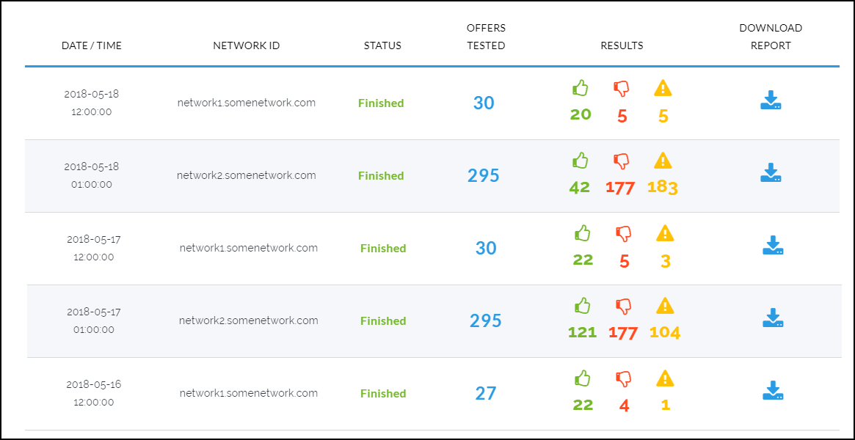Download report for 2018-05-17 12:00:00 test
Image resolution: width=855 pixels, height=440 pixels.
[773, 245]
